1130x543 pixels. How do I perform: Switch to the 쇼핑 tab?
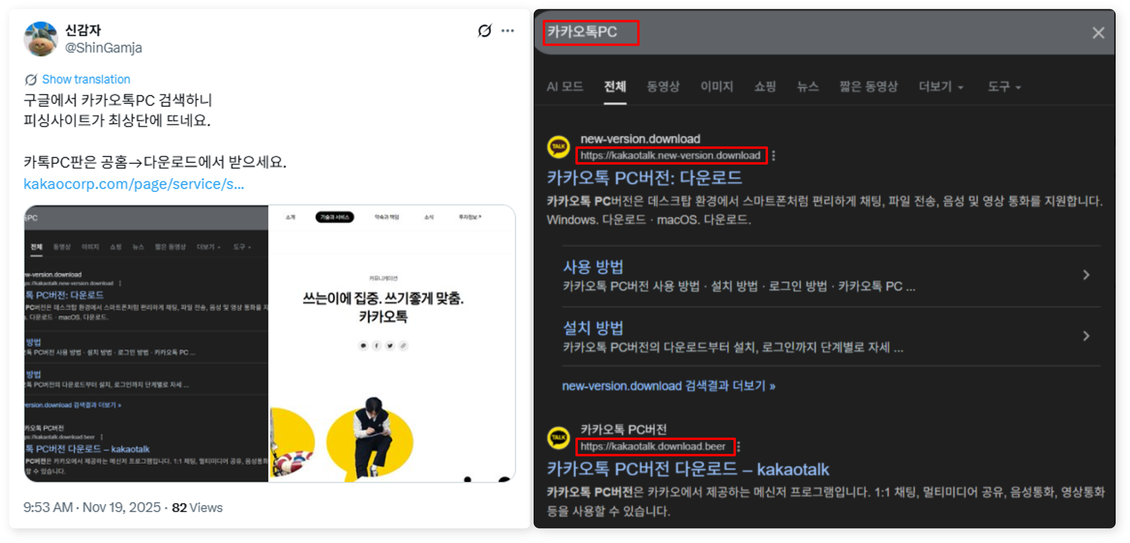click(x=765, y=86)
